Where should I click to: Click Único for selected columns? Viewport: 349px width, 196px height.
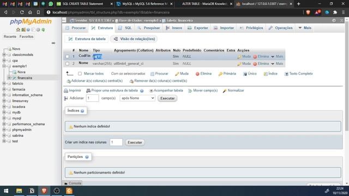250,73
